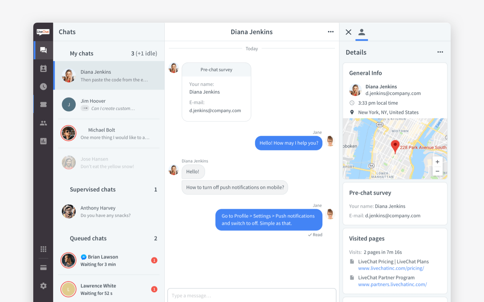Click Lawrence White's unread badge

point(154,289)
